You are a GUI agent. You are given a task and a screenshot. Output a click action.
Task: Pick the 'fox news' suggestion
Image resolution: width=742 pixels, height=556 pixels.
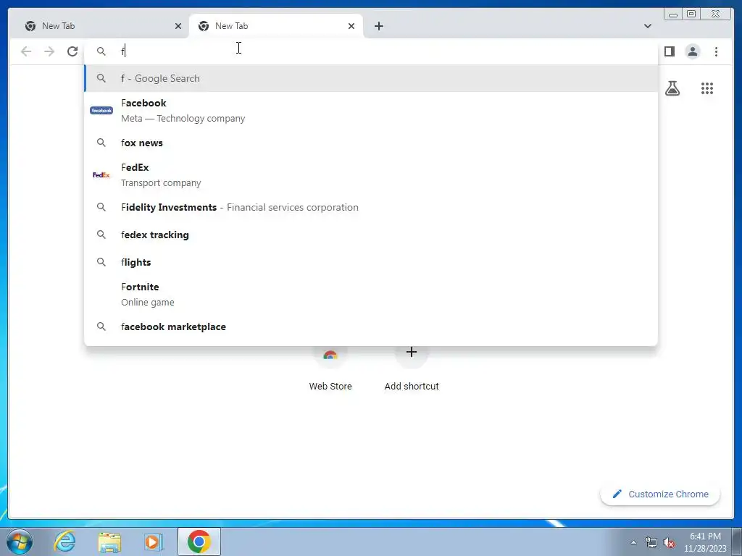point(371,143)
